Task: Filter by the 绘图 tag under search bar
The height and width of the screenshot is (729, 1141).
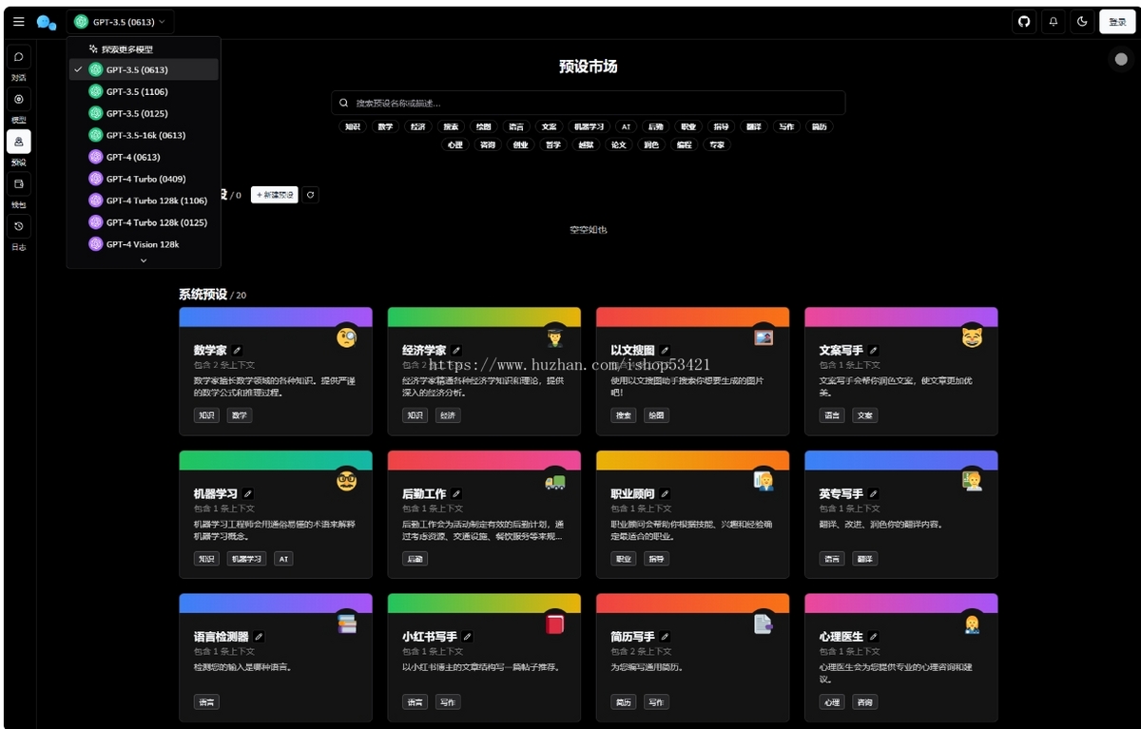Action: click(483, 126)
